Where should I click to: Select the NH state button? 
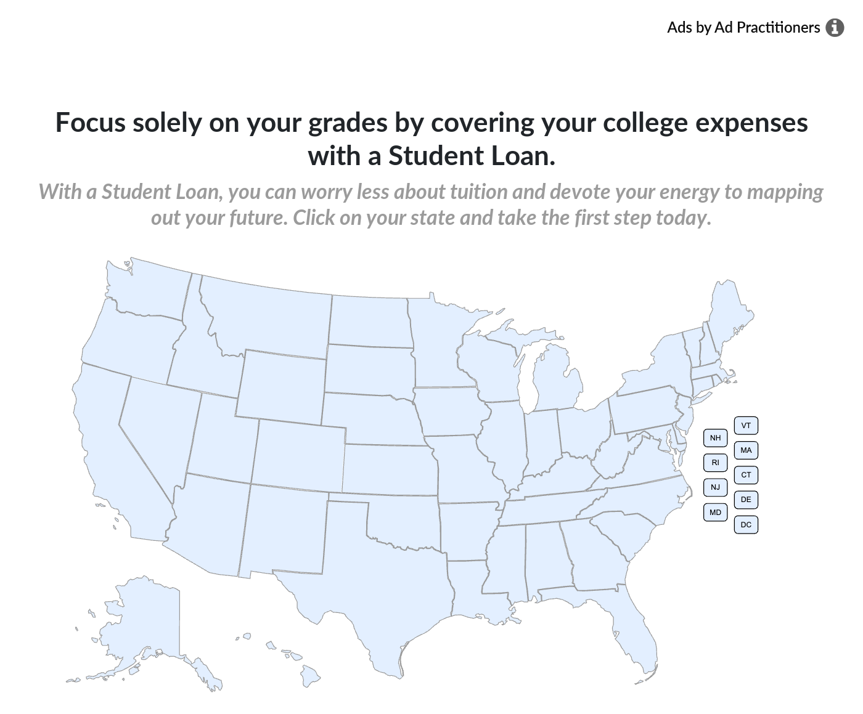point(715,438)
